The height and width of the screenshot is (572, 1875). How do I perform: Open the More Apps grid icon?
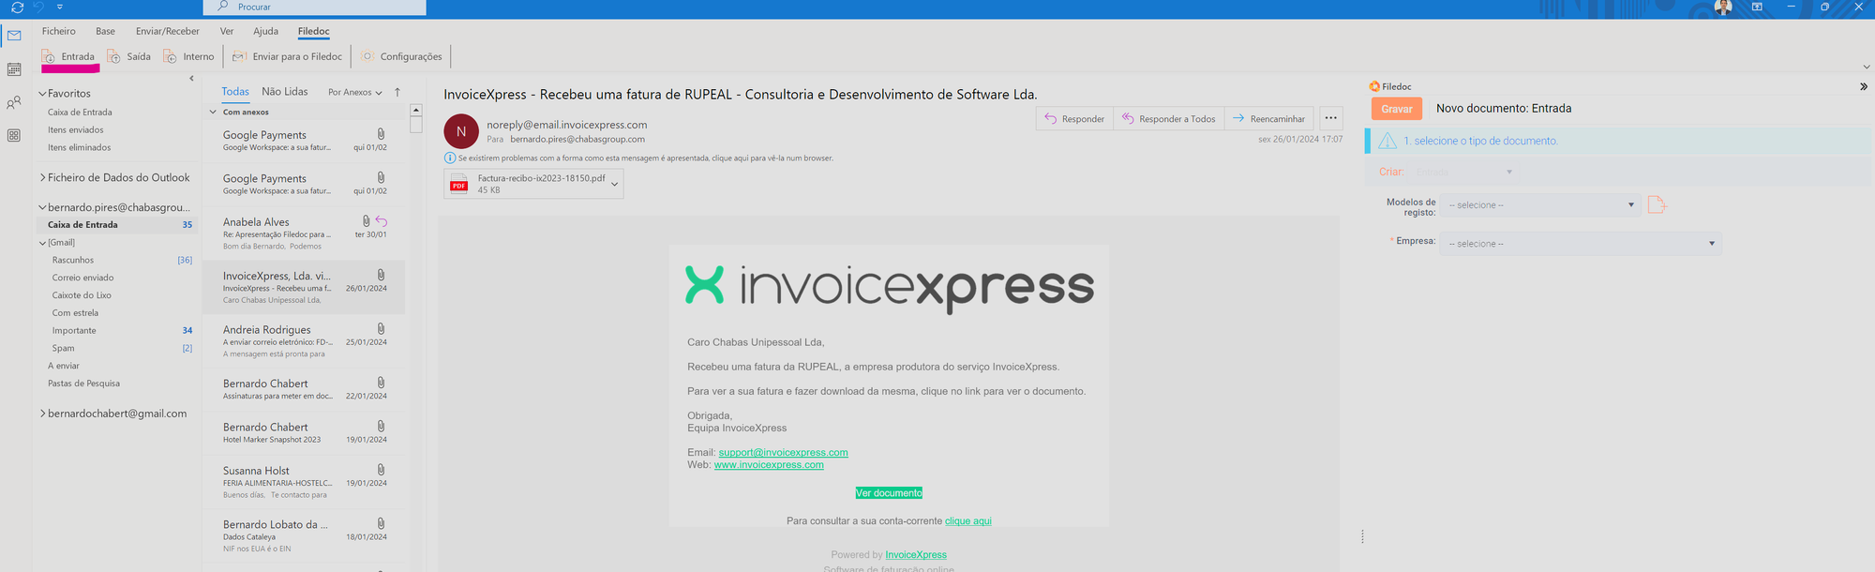pos(14,136)
